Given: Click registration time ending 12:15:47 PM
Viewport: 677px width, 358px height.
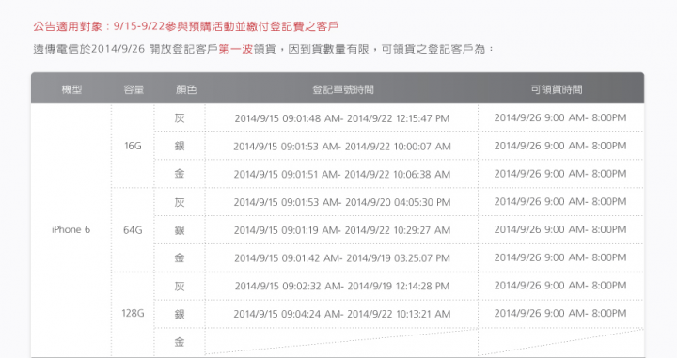Looking at the screenshot, I should point(342,118).
